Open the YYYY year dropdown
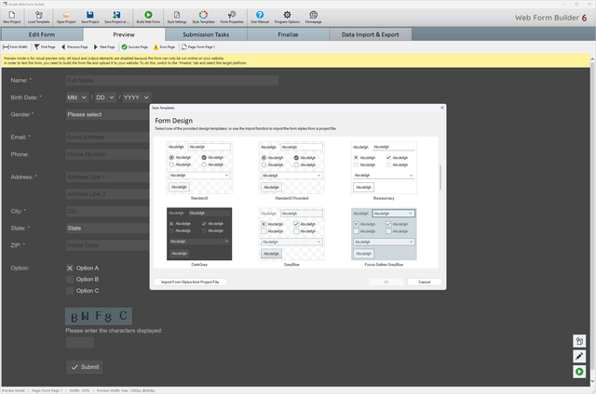The image size is (596, 394). (137, 98)
